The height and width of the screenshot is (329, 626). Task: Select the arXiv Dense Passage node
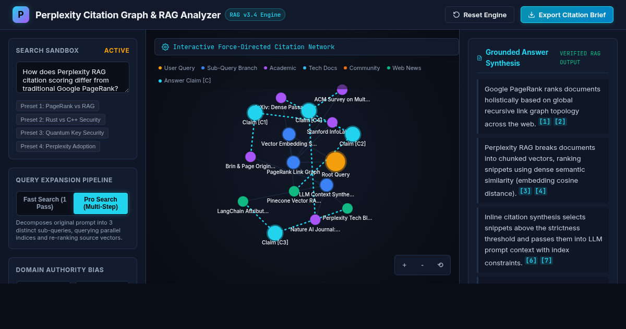click(x=281, y=98)
